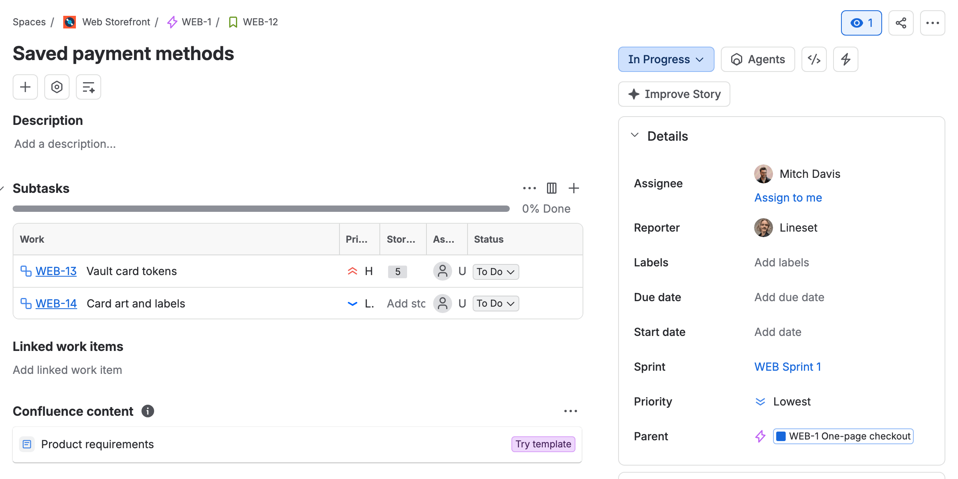Go to WEB-1 in the breadcrumb

196,22
